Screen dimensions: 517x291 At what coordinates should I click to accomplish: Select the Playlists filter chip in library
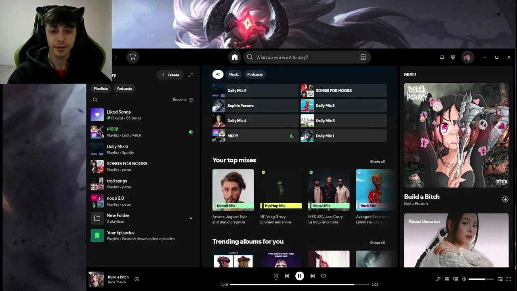(x=101, y=88)
